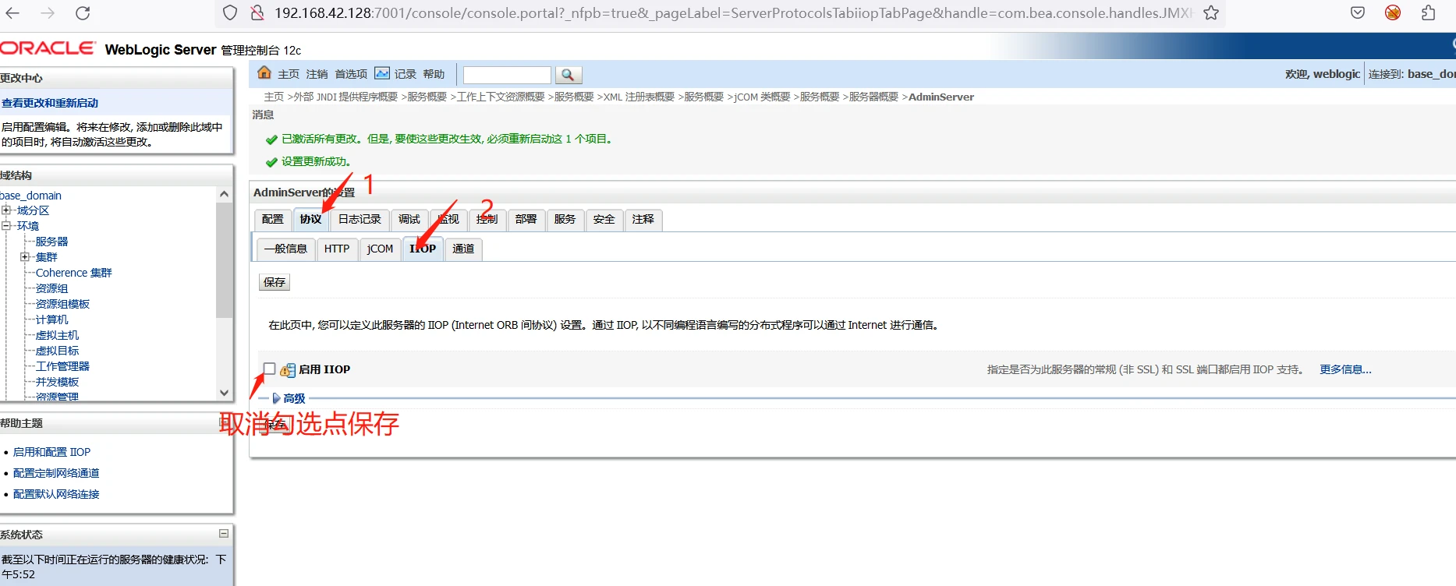
Task: Open help topic 配置默认网络连接
Action: pyautogui.click(x=56, y=494)
